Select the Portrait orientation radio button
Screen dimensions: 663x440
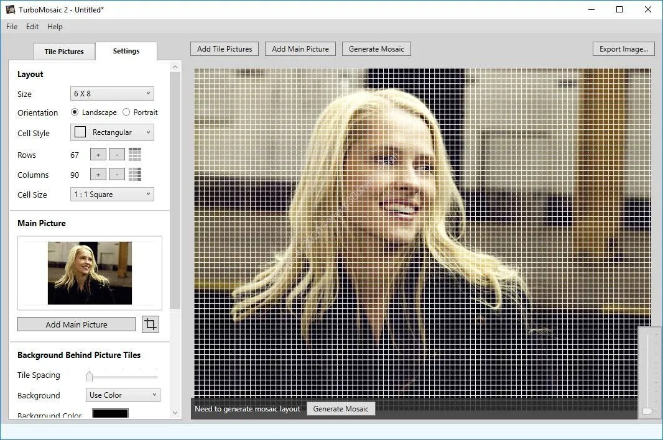pos(126,112)
